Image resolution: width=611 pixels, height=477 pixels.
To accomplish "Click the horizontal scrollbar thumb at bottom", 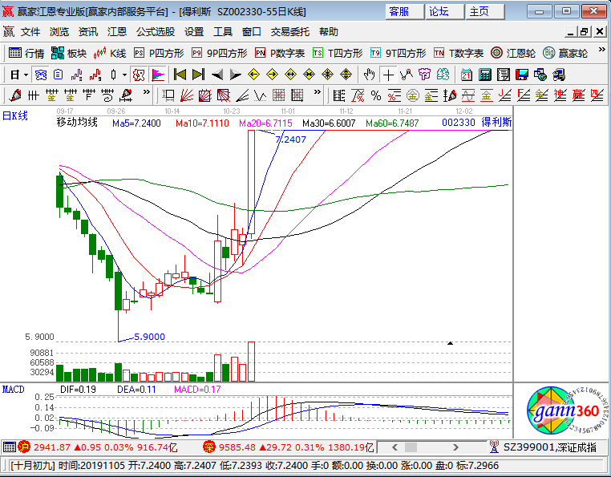I will [411, 447].
